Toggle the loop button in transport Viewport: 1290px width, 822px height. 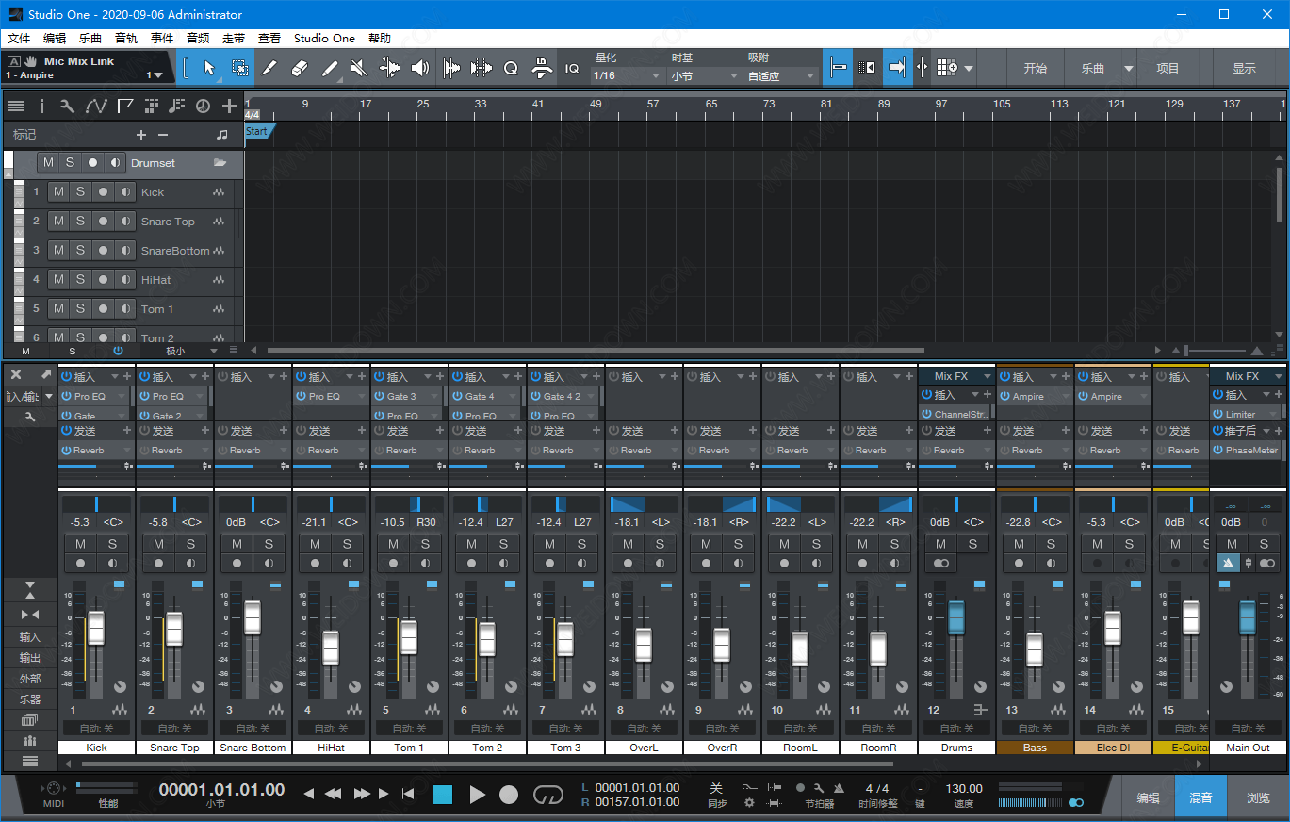pyautogui.click(x=547, y=795)
